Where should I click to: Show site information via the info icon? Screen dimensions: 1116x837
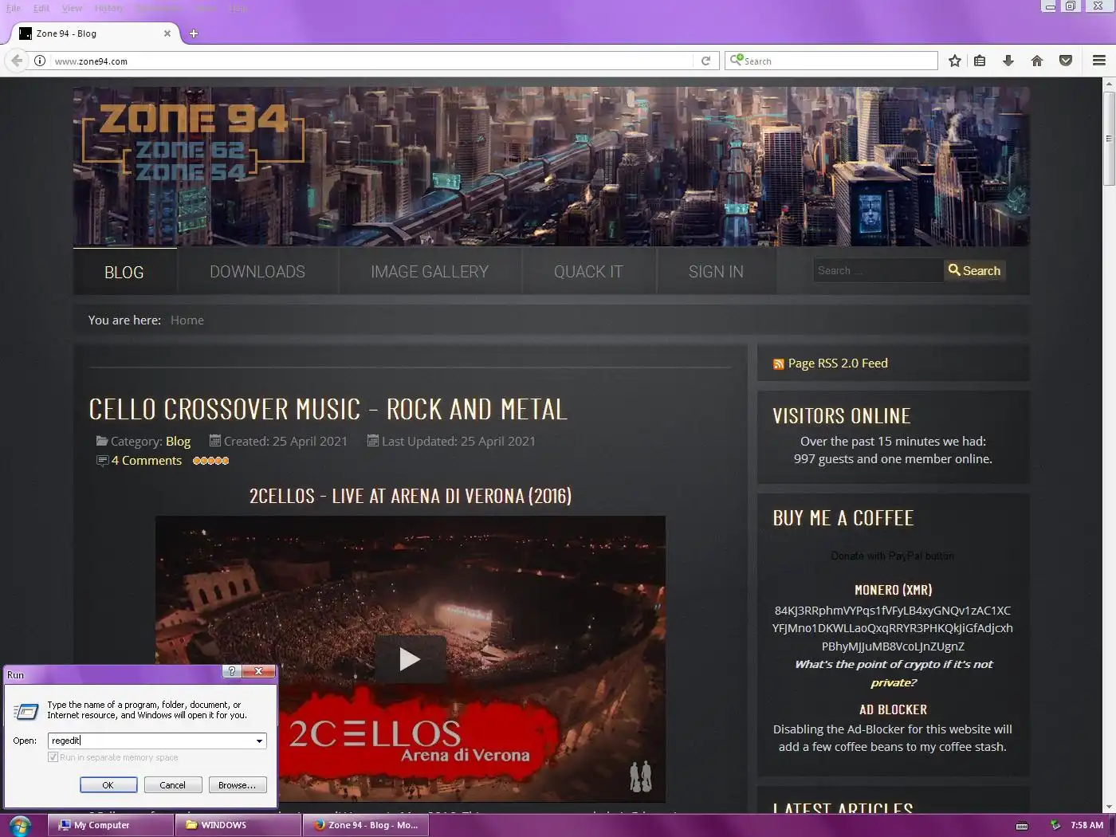39,61
